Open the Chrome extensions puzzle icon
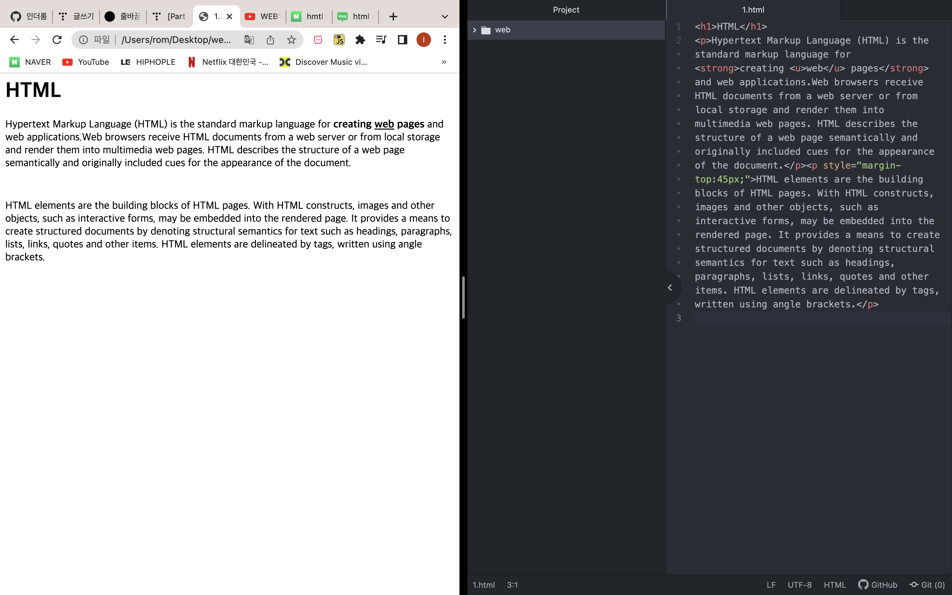Viewport: 952px width, 595px height. pos(360,40)
